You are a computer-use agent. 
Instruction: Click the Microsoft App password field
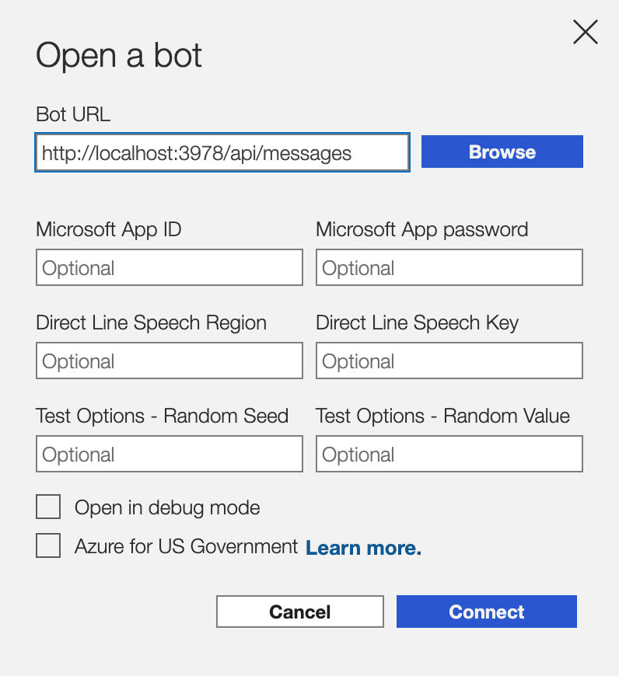[449, 267]
